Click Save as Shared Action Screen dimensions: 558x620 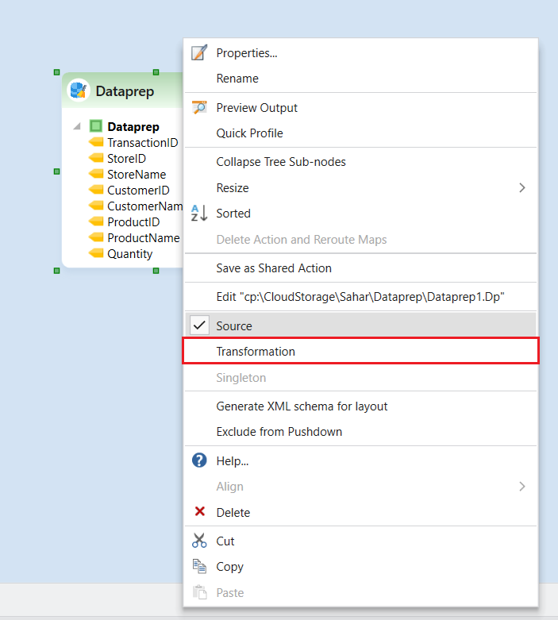pos(274,268)
